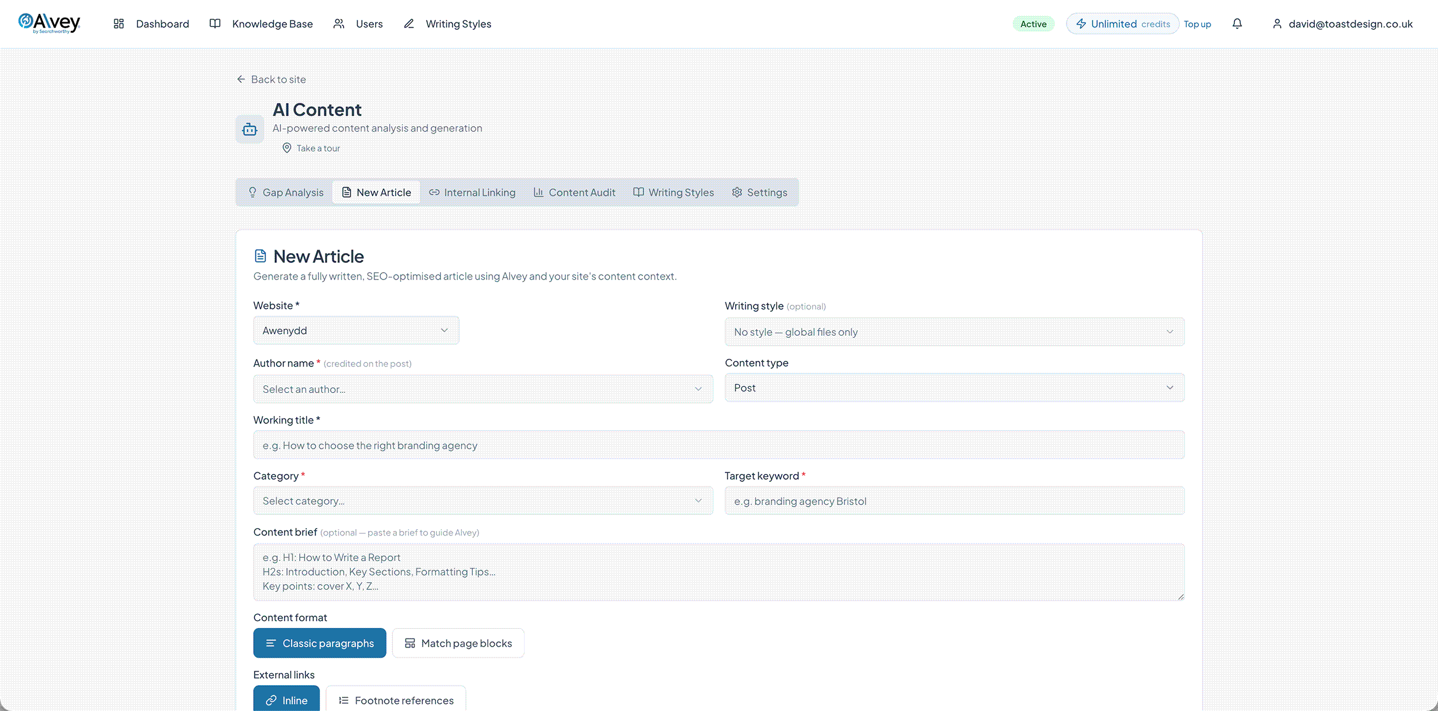Viewport: 1438px width, 711px height.
Task: Click the user profile icon
Action: pos(1277,24)
